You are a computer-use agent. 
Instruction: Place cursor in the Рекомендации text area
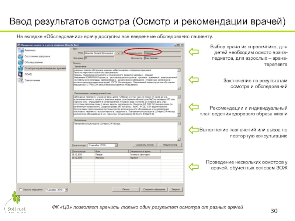125,106
